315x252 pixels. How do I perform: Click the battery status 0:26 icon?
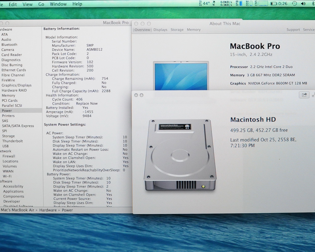(x=279, y=3)
